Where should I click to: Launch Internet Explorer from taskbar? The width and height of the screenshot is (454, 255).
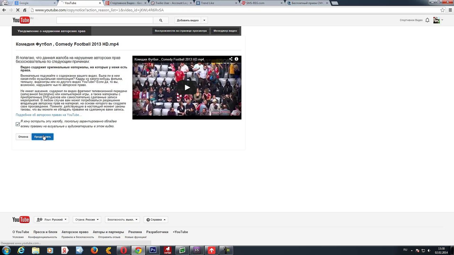[x=21, y=250]
